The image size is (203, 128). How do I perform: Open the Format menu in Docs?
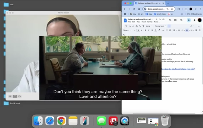[150, 22]
